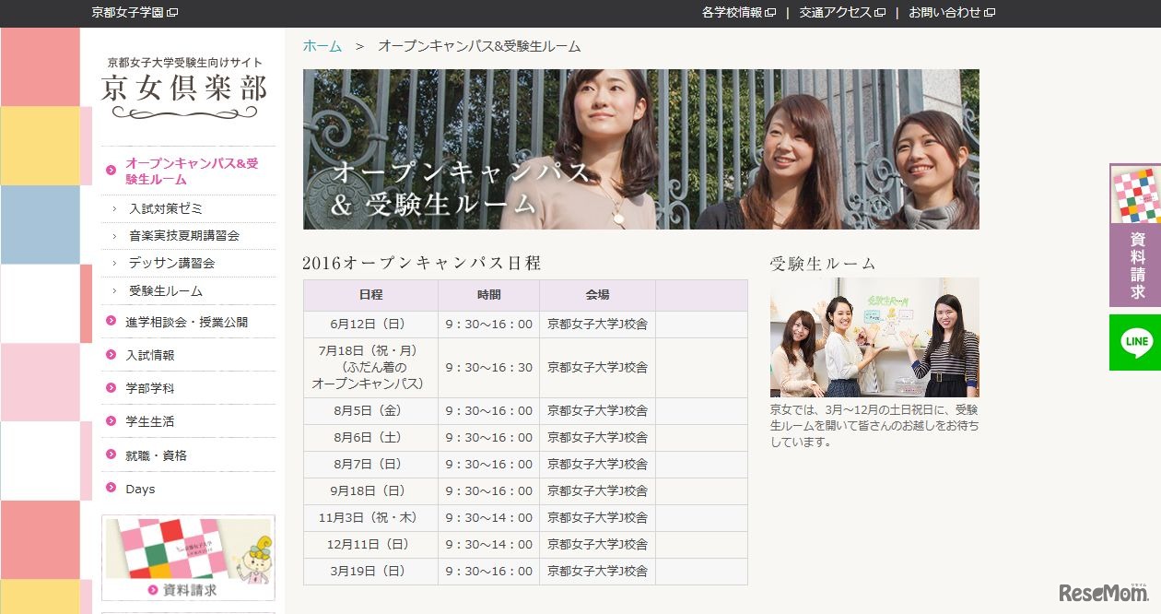Screen dimensions: 1161x614
Task: Click the 受験生ルーム photo
Action: [x=874, y=337]
